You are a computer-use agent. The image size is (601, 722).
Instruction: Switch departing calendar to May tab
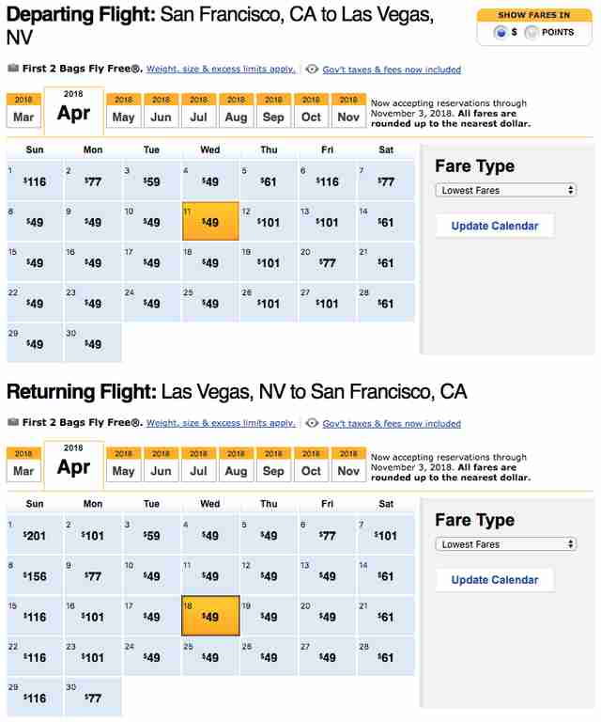coord(123,112)
